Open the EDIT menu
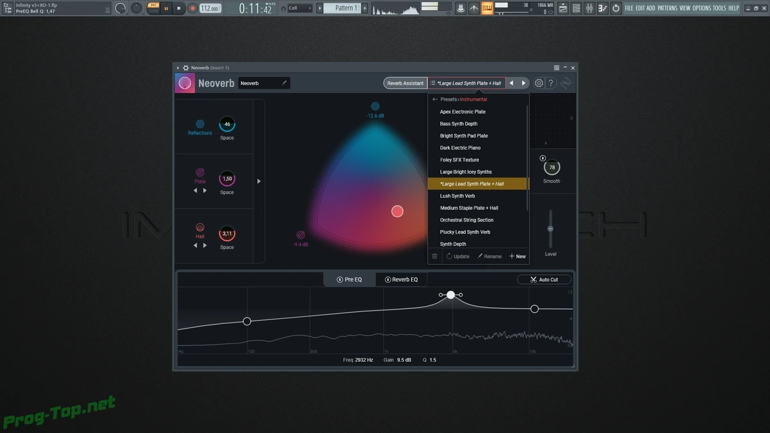Image resolution: width=770 pixels, height=433 pixels. [x=640, y=8]
